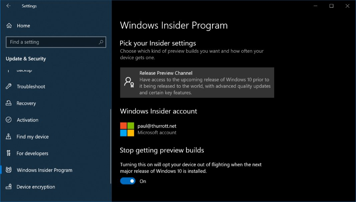
Task: Click the Windows Insider account heading
Action: [159, 111]
